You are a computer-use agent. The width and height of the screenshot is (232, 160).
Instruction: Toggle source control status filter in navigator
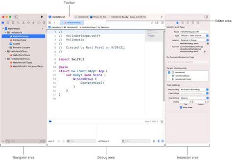point(44,141)
